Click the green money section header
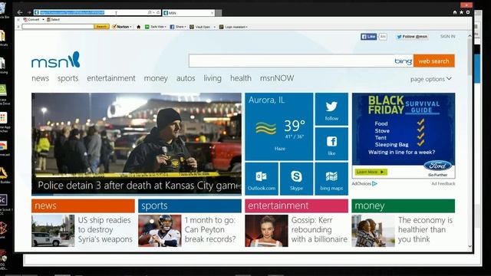This screenshot has width=491, height=276. pos(404,206)
